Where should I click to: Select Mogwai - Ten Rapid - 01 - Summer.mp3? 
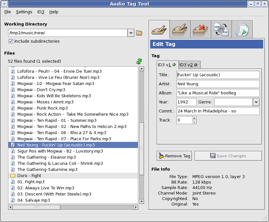[73, 120]
